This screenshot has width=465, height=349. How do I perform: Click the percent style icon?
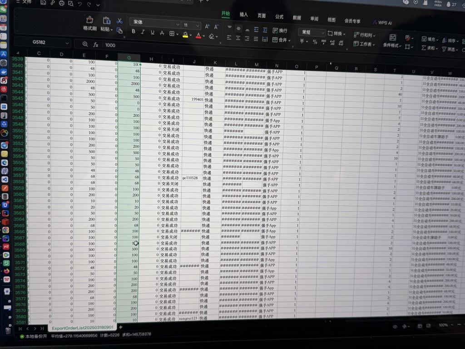tap(315, 42)
